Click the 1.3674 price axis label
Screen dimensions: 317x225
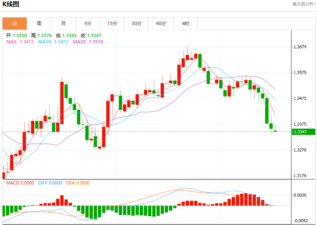[300, 47]
